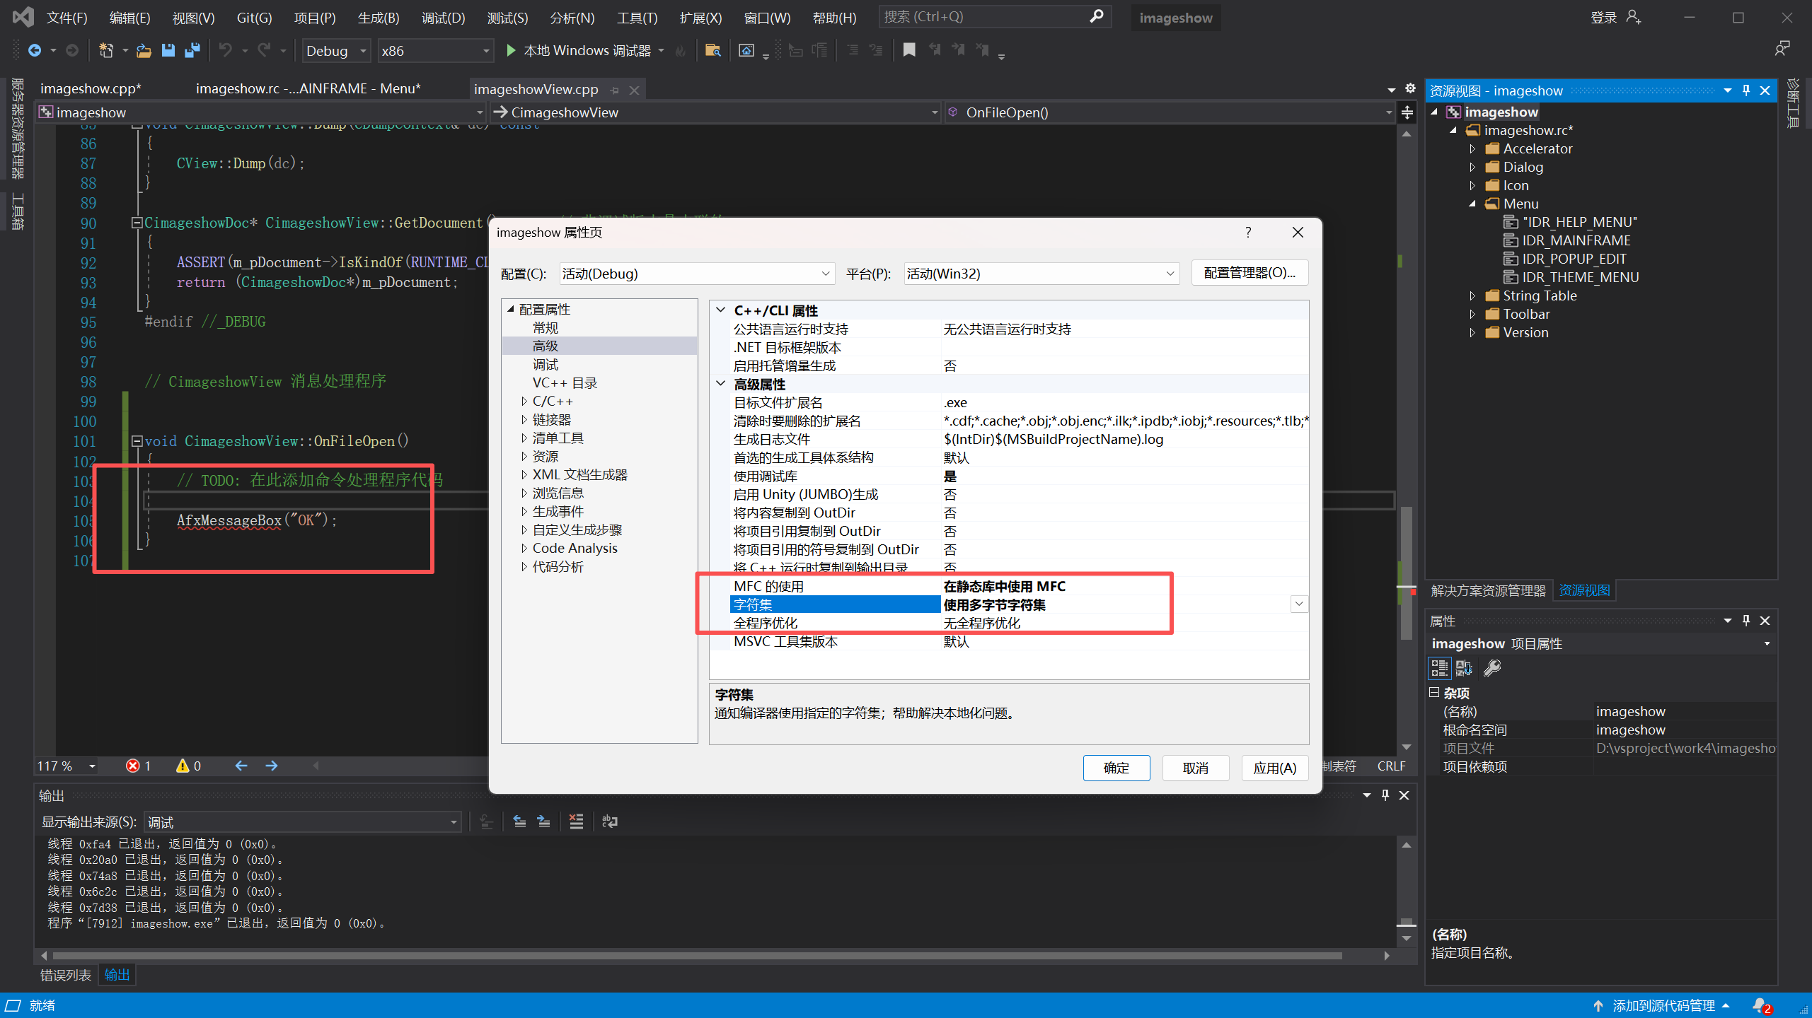This screenshot has height=1018, width=1812.
Task: Click the New Project toolbar icon
Action: click(106, 50)
